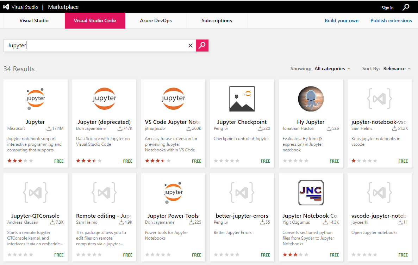418x265 pixels.
Task: Click the Marketplace header title
Action: [63, 7]
